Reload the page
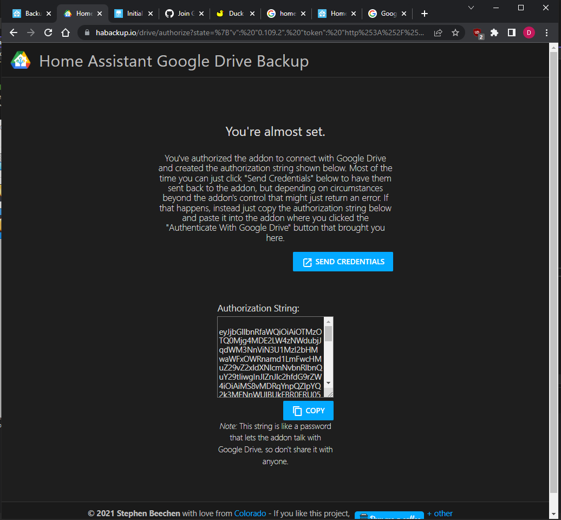Viewport: 561px width, 520px height. coord(48,32)
